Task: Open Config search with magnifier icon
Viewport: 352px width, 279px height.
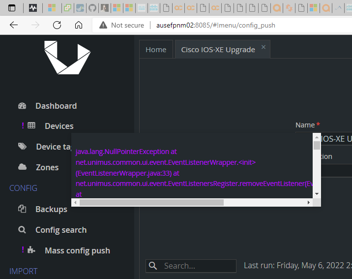Action: point(22,230)
